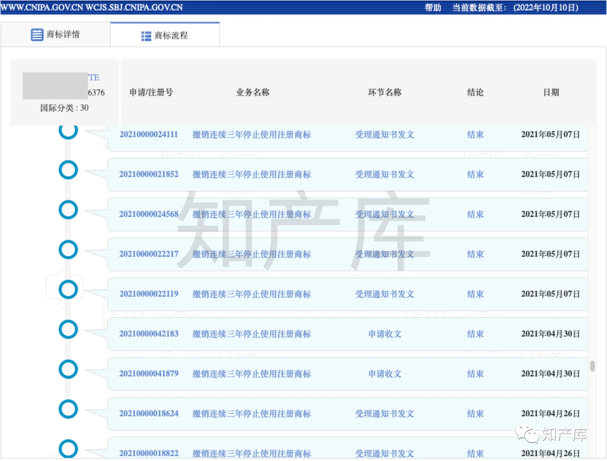Open application number 20210000024111

pos(148,134)
